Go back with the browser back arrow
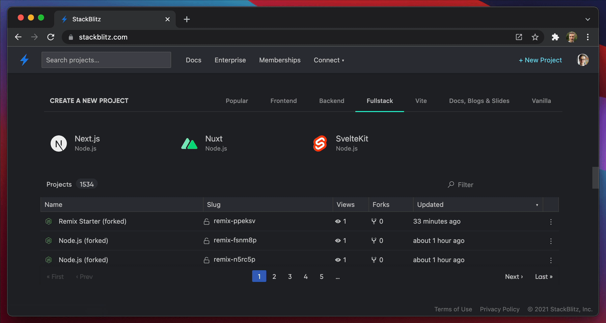Viewport: 606px width, 323px height. tap(18, 37)
